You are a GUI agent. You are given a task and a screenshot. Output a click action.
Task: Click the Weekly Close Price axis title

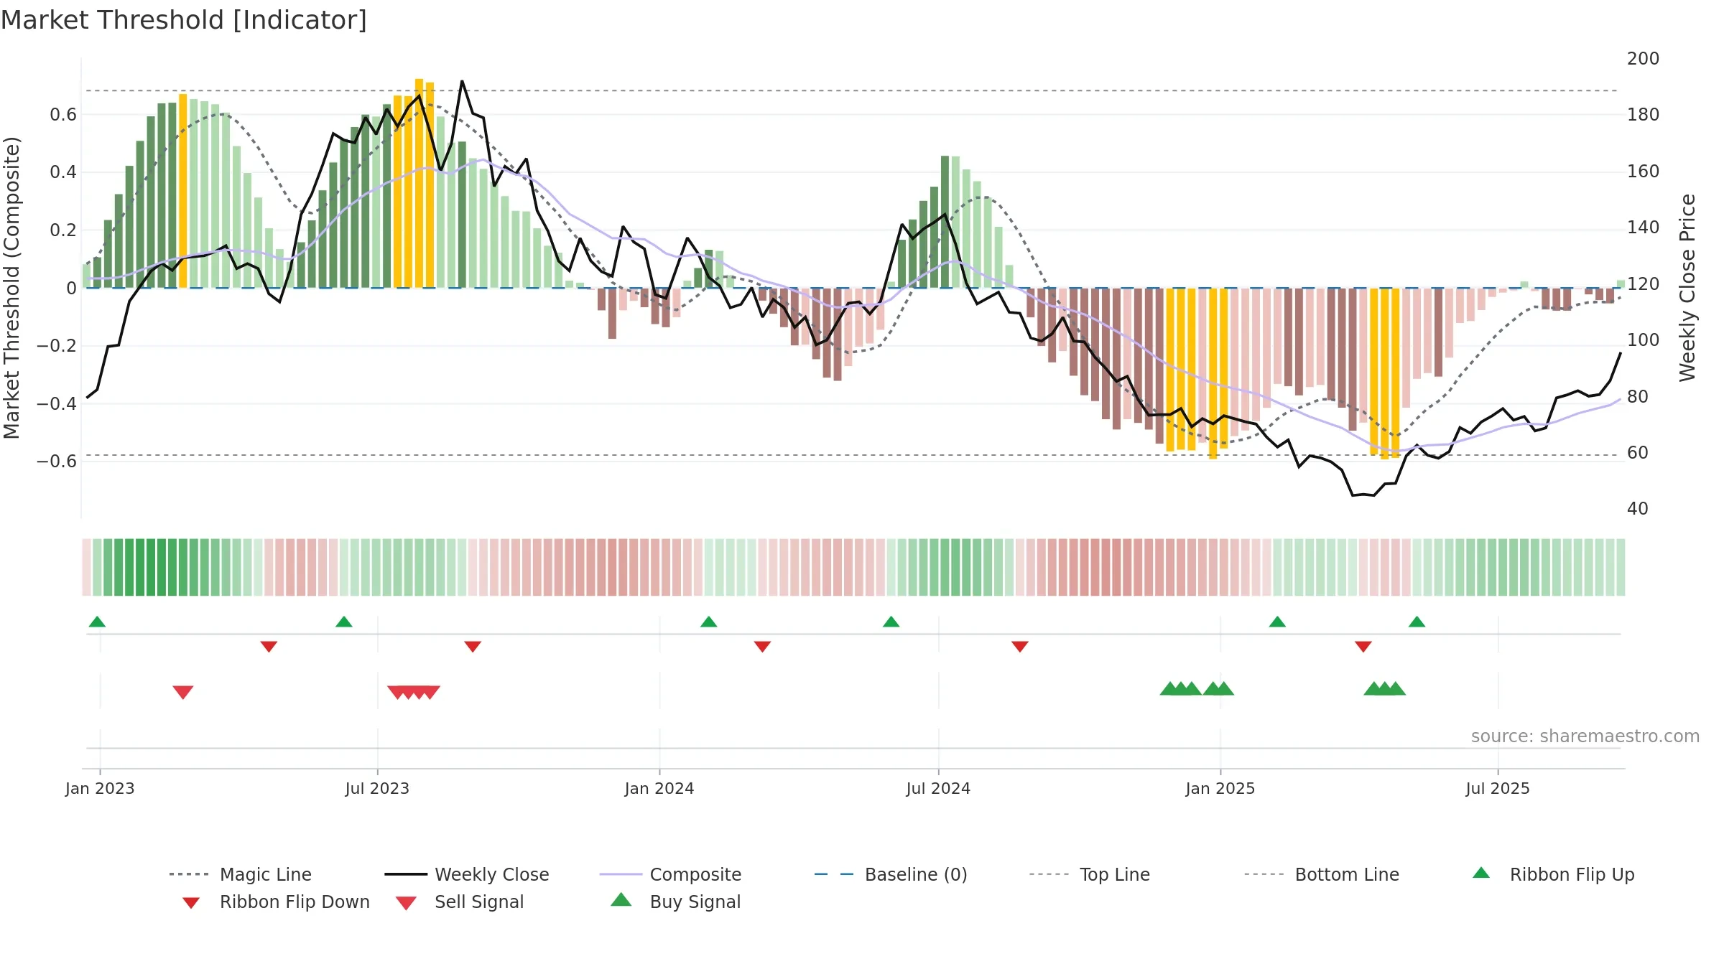click(x=1687, y=288)
